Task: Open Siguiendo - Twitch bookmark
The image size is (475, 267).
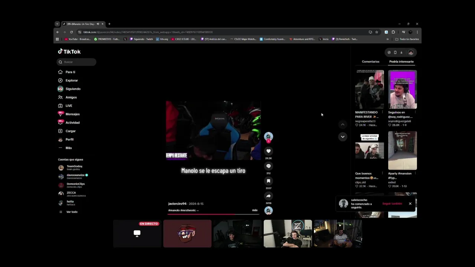Action: pos(141,39)
